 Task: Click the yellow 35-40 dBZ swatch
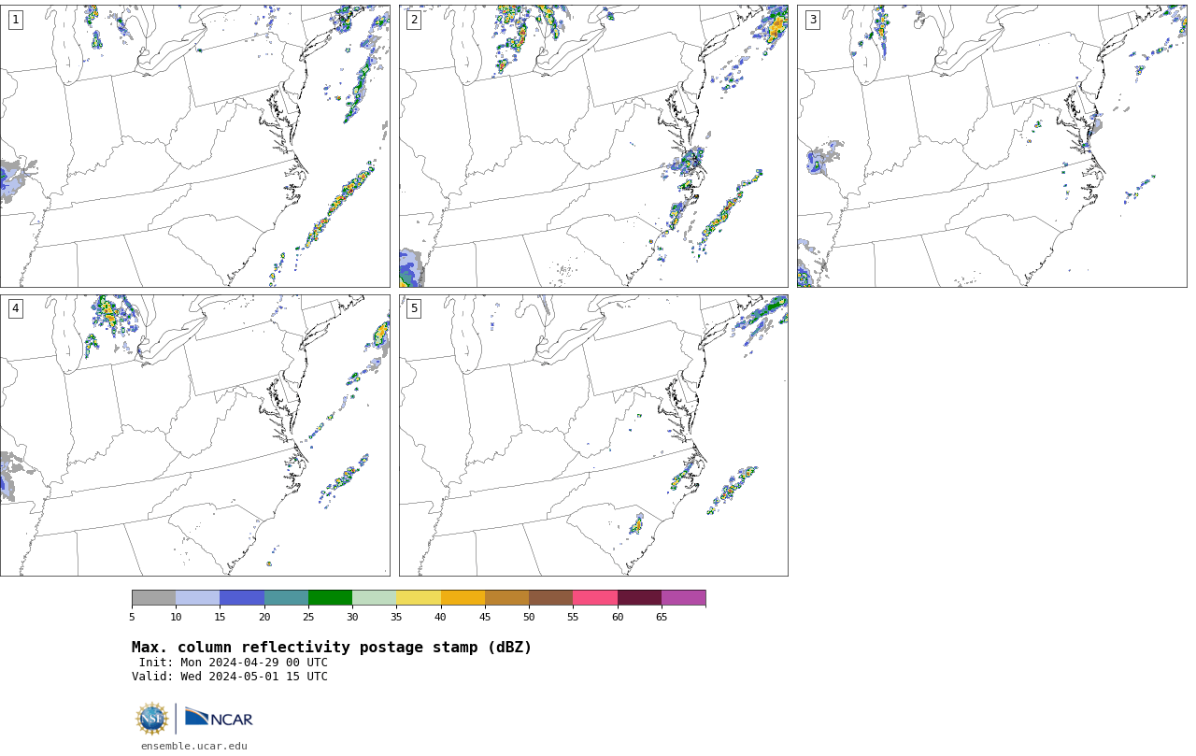pyautogui.click(x=419, y=598)
